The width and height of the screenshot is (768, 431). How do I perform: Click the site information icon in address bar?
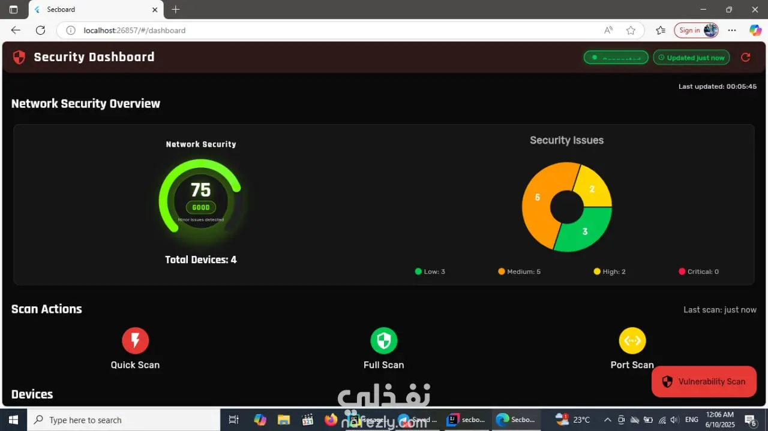[x=70, y=30]
